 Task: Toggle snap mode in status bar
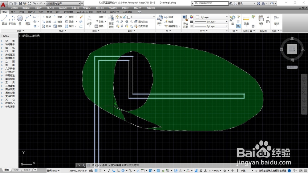[x=101, y=171]
